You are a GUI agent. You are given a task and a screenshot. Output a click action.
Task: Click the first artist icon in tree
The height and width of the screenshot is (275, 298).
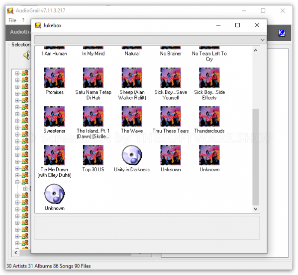[25, 73]
